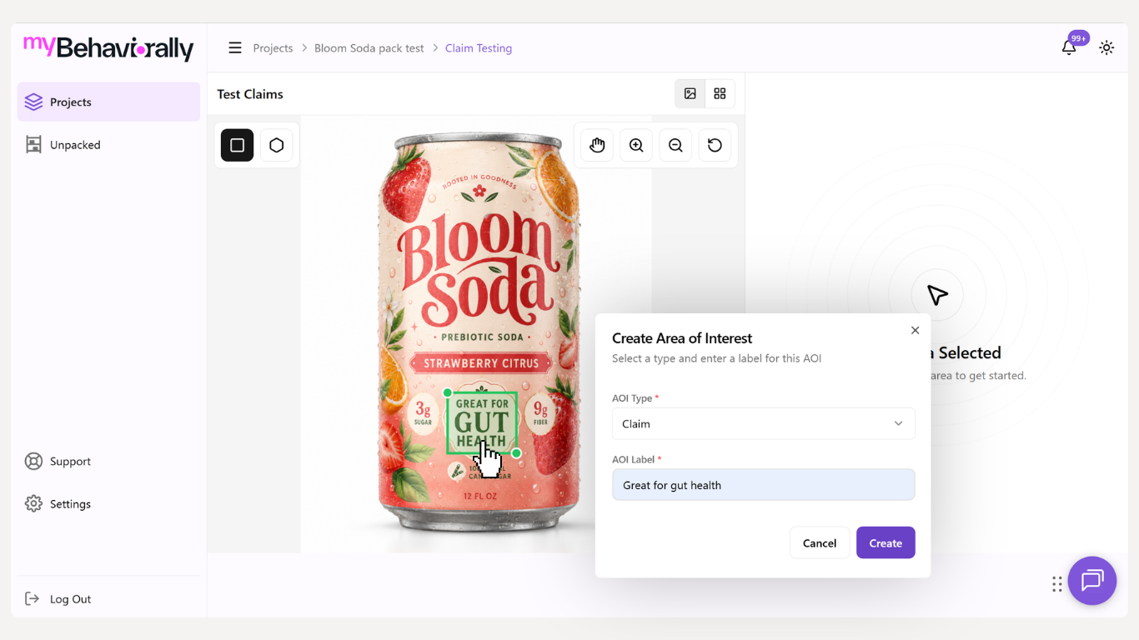
Task: Click the cursor arrow placeholder icon
Action: [x=937, y=294]
